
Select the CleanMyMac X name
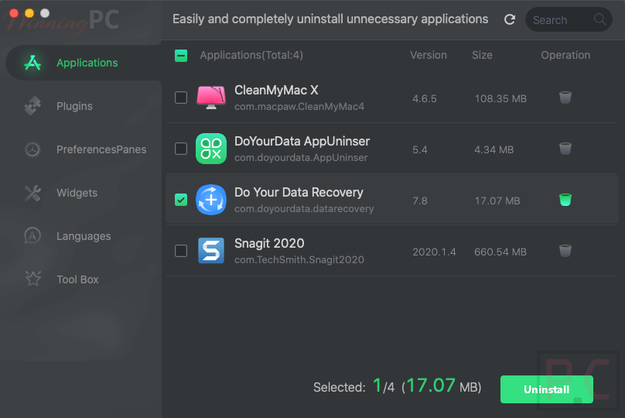pyautogui.click(x=276, y=90)
